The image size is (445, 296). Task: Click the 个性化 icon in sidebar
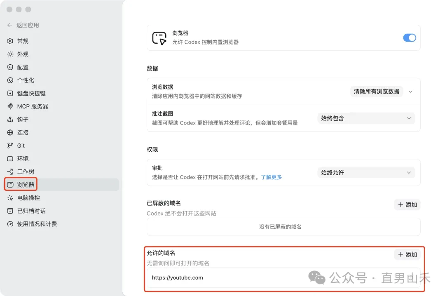[10, 80]
